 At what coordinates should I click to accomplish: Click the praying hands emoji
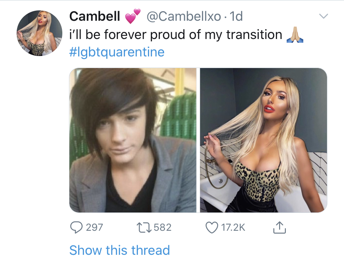(x=295, y=34)
